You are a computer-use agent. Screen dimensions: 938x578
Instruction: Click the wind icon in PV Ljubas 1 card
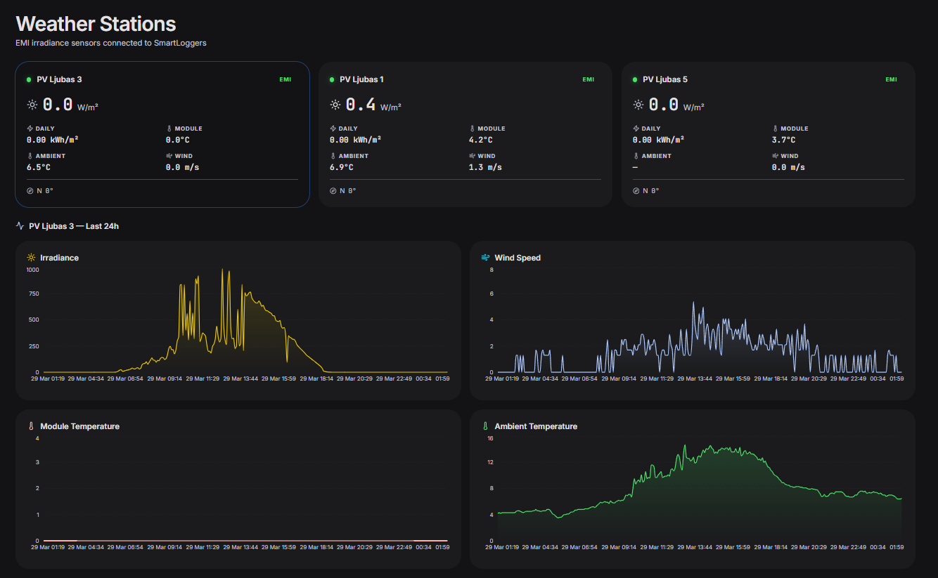472,156
